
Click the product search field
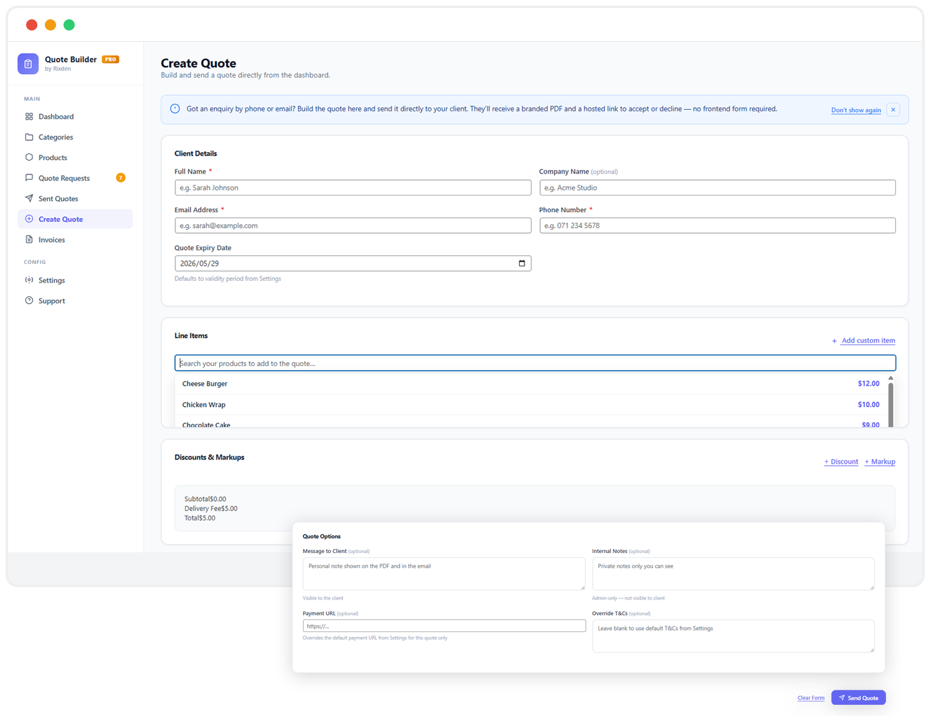(535, 363)
